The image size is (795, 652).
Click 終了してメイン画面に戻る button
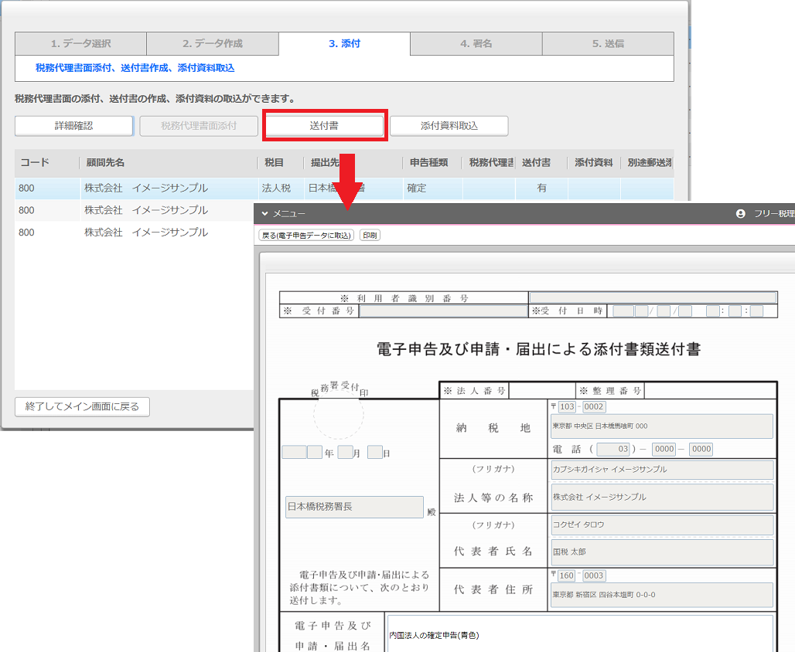pyautogui.click(x=82, y=407)
